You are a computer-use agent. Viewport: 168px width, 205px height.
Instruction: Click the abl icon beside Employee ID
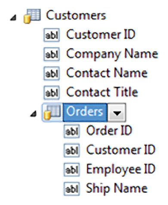tap(72, 169)
